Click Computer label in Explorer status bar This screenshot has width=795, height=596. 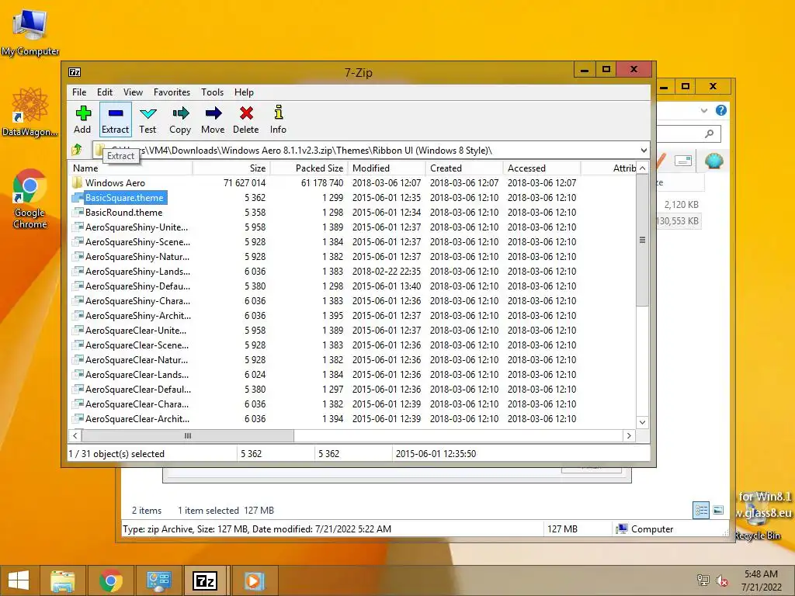click(652, 529)
